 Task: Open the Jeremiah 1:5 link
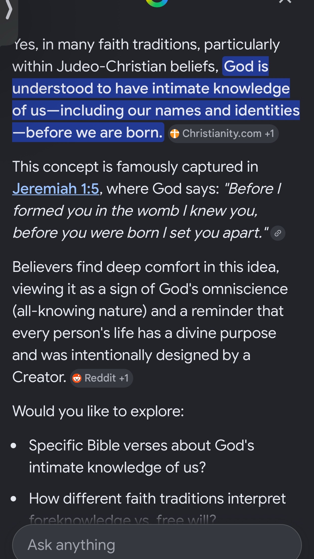tap(56, 189)
